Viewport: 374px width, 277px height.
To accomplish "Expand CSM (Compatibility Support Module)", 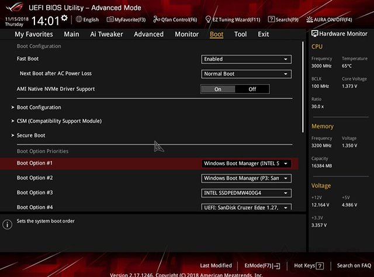I will point(59,121).
